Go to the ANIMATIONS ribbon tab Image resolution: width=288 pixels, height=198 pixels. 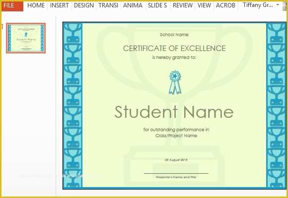[133, 5]
